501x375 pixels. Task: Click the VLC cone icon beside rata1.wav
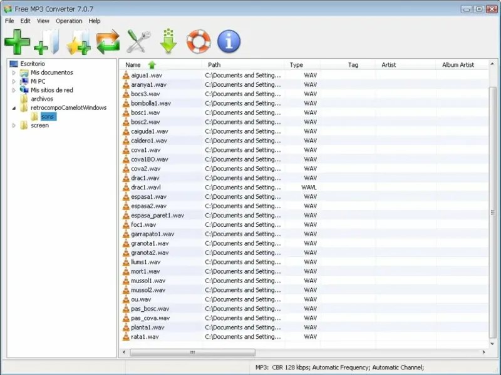click(x=126, y=336)
